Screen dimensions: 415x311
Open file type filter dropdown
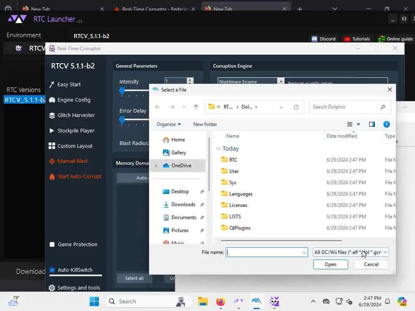[351, 252]
